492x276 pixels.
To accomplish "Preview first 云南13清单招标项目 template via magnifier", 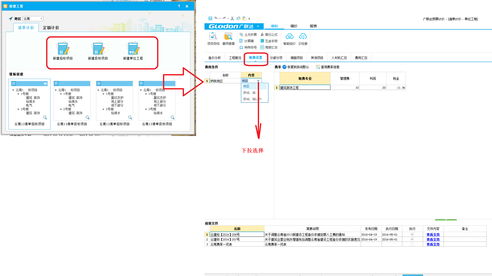I will pyautogui.click(x=45, y=118).
